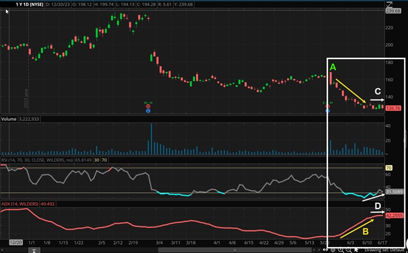Click the volume value 3,222,933
This screenshot has height=253, width=408.
(x=29, y=119)
